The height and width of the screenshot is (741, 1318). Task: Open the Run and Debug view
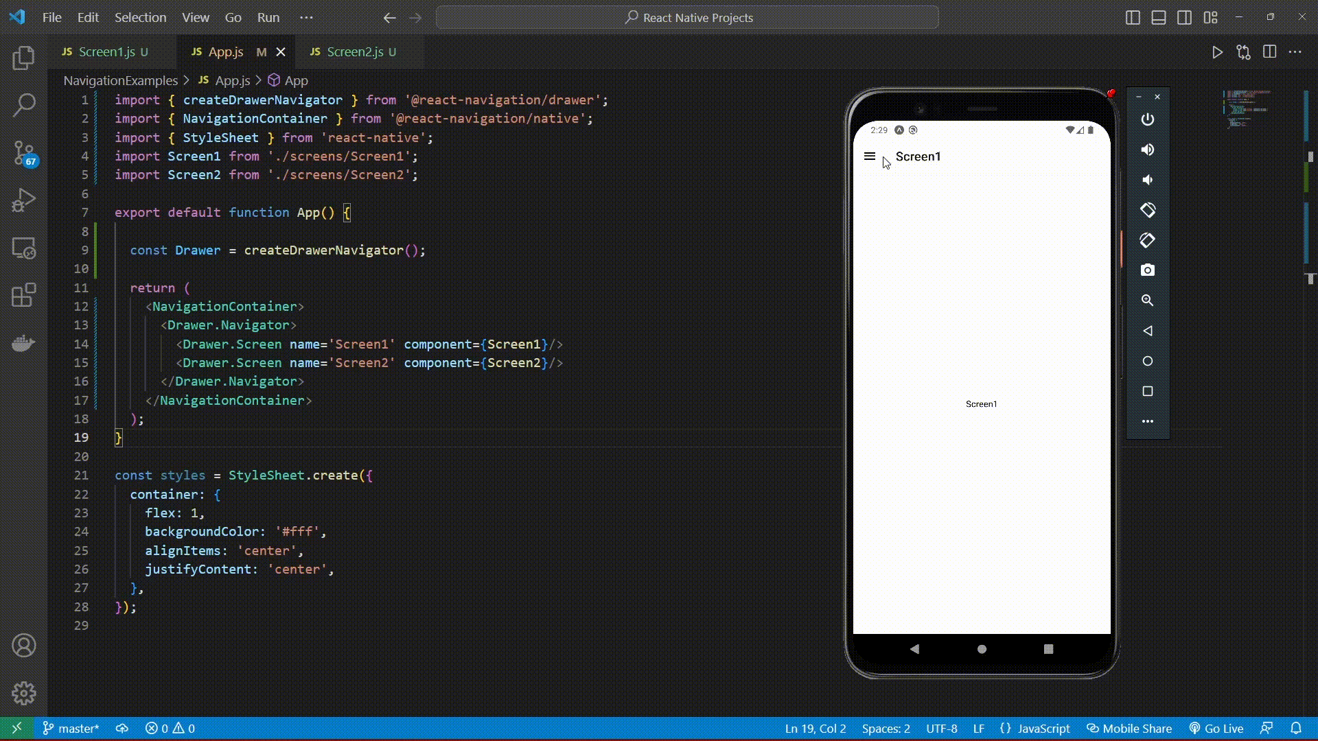(24, 200)
